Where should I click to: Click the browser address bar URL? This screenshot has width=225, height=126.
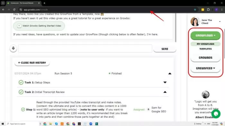tap(36, 10)
